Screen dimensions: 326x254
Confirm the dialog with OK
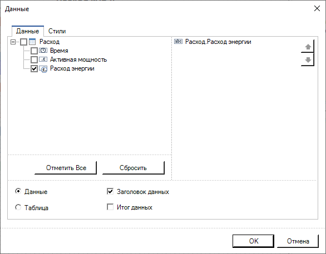[x=253, y=241]
